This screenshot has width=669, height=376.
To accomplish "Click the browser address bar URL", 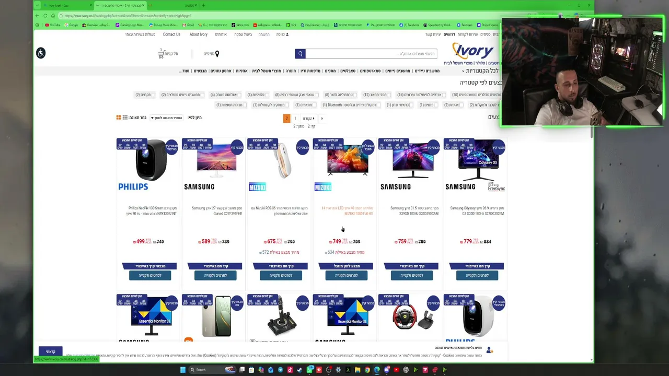I will (128, 16).
